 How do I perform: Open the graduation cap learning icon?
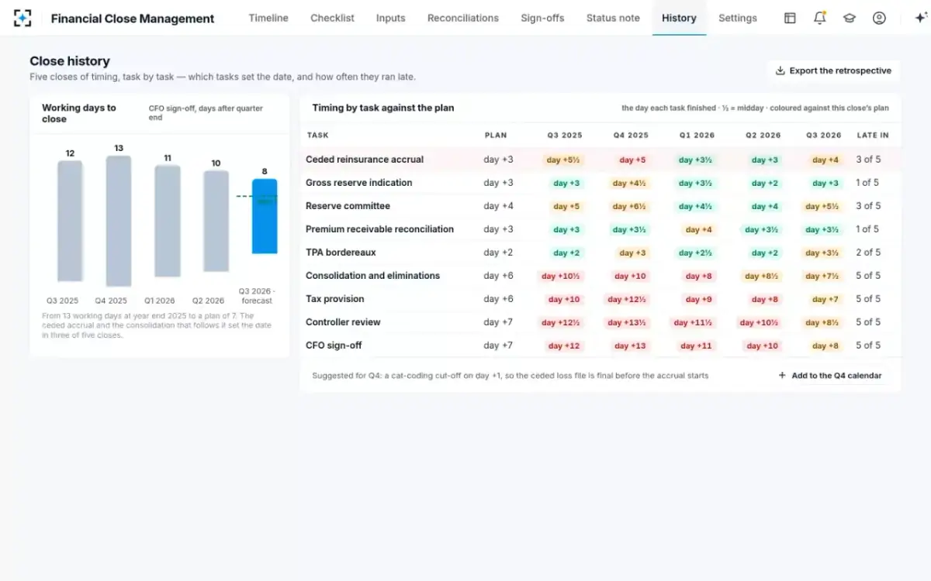[x=850, y=18]
